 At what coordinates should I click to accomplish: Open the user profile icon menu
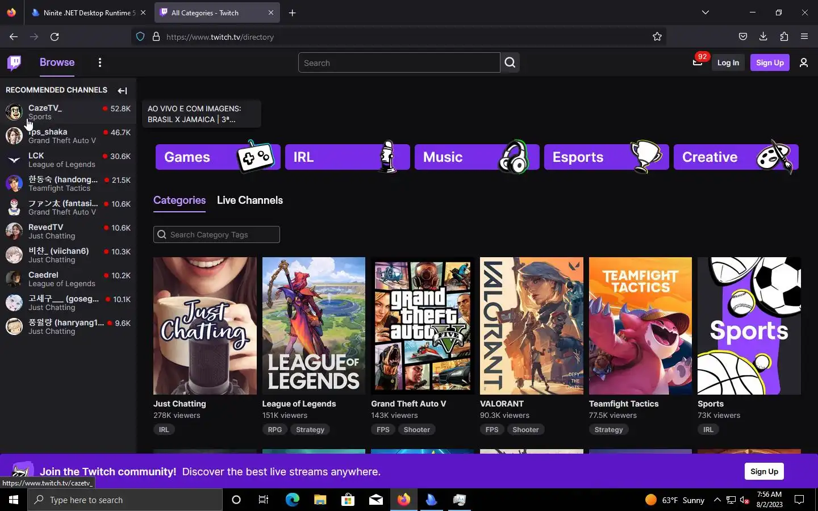803,62
